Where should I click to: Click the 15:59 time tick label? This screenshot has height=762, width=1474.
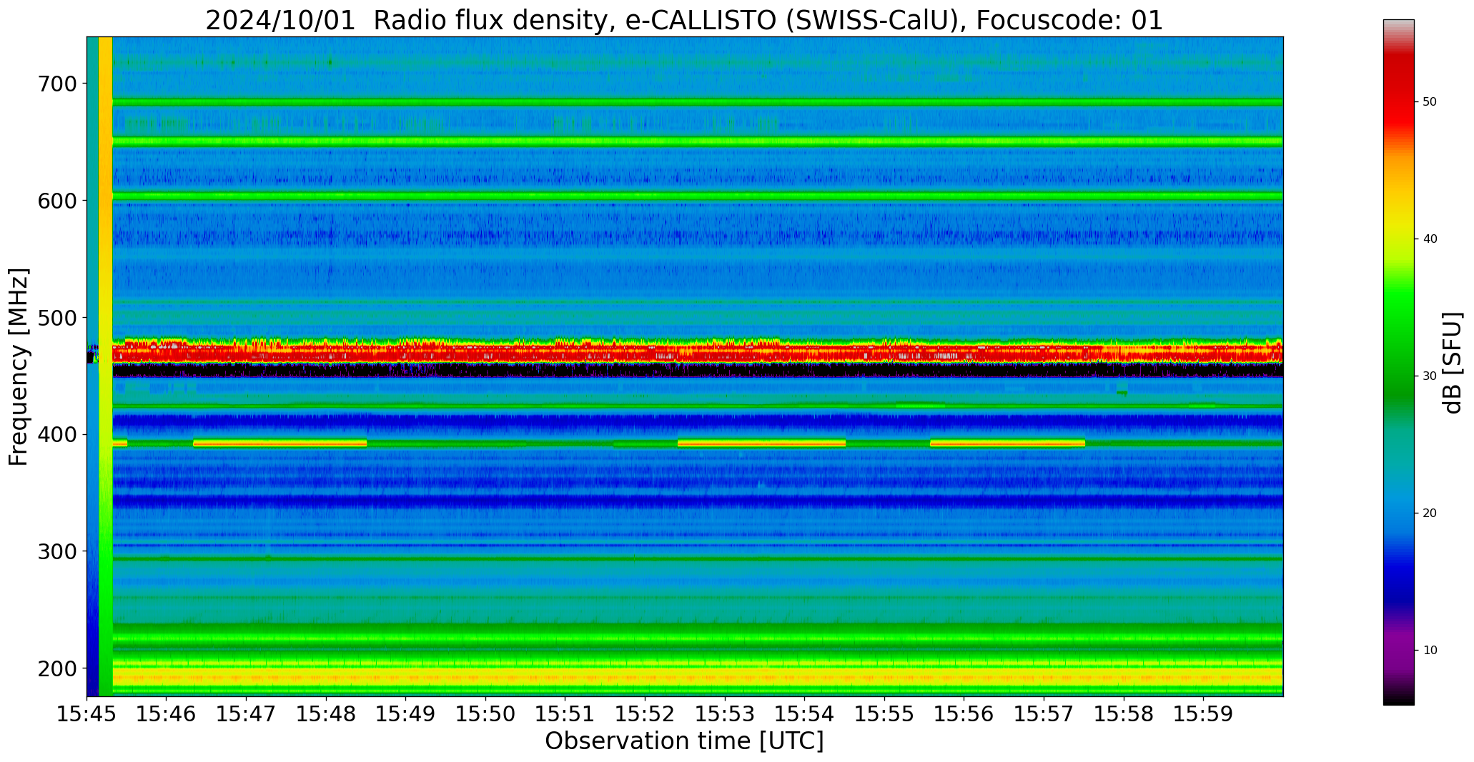(x=1203, y=714)
